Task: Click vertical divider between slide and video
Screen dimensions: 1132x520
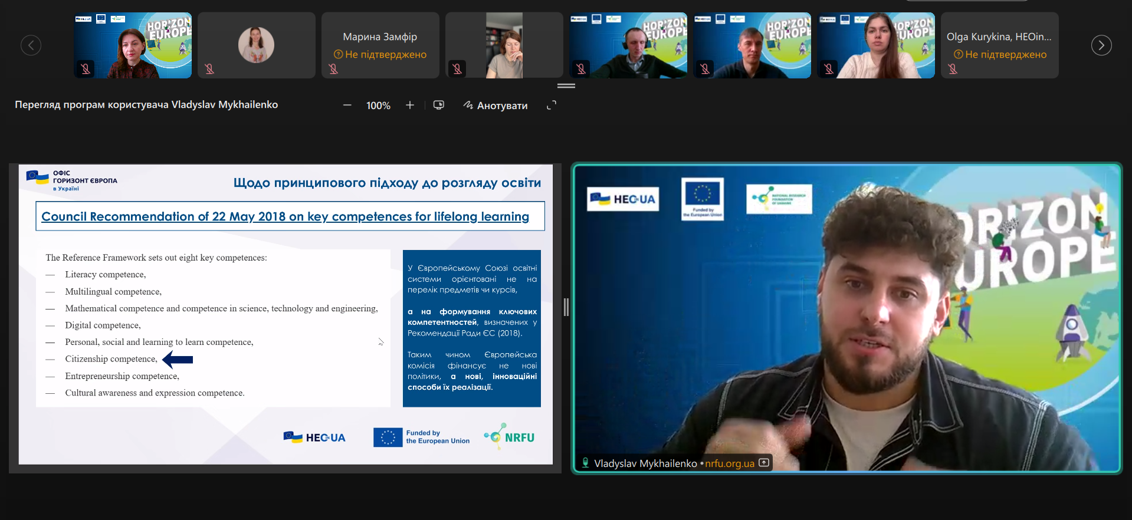Action: click(566, 307)
